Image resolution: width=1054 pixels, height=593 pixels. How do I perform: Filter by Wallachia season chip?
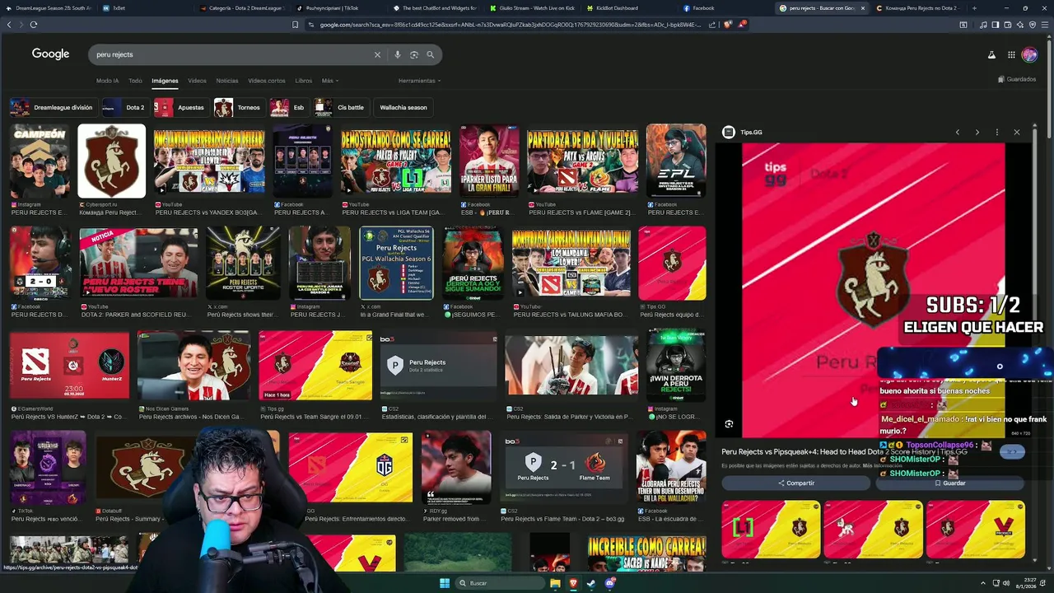tap(403, 107)
